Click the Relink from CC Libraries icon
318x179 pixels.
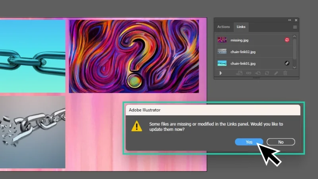coord(239,73)
